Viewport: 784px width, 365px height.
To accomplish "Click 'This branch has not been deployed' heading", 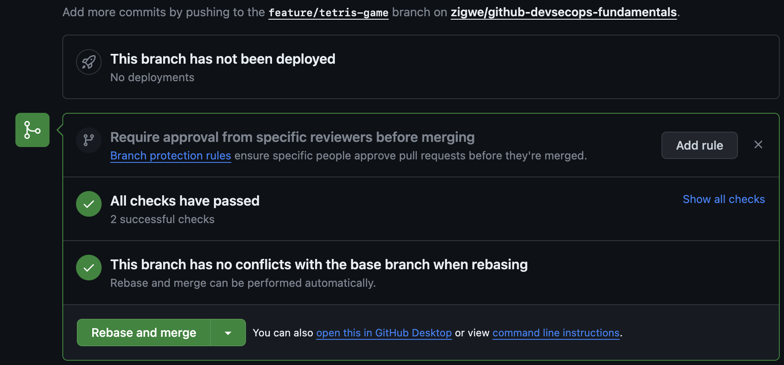I will coord(223,59).
